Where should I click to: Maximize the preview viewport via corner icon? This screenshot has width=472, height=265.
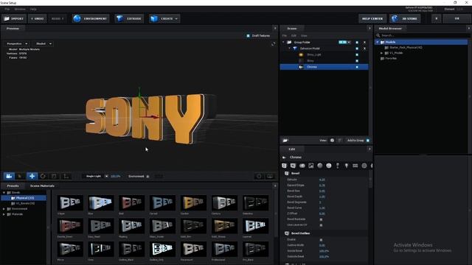(273, 44)
